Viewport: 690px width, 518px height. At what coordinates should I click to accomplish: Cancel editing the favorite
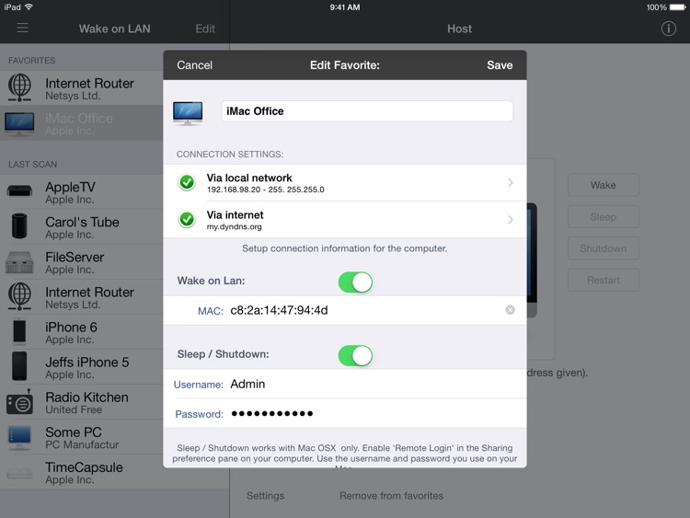pyautogui.click(x=194, y=65)
